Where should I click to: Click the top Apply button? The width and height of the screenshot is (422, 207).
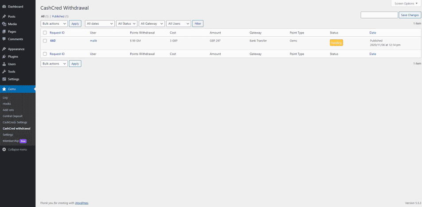pos(75,23)
